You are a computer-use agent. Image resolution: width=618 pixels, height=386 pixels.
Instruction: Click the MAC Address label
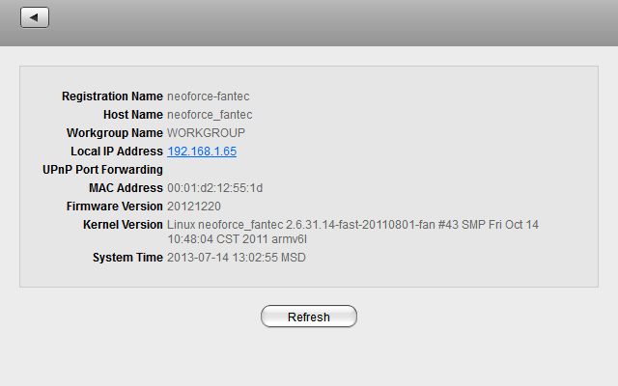click(x=126, y=188)
